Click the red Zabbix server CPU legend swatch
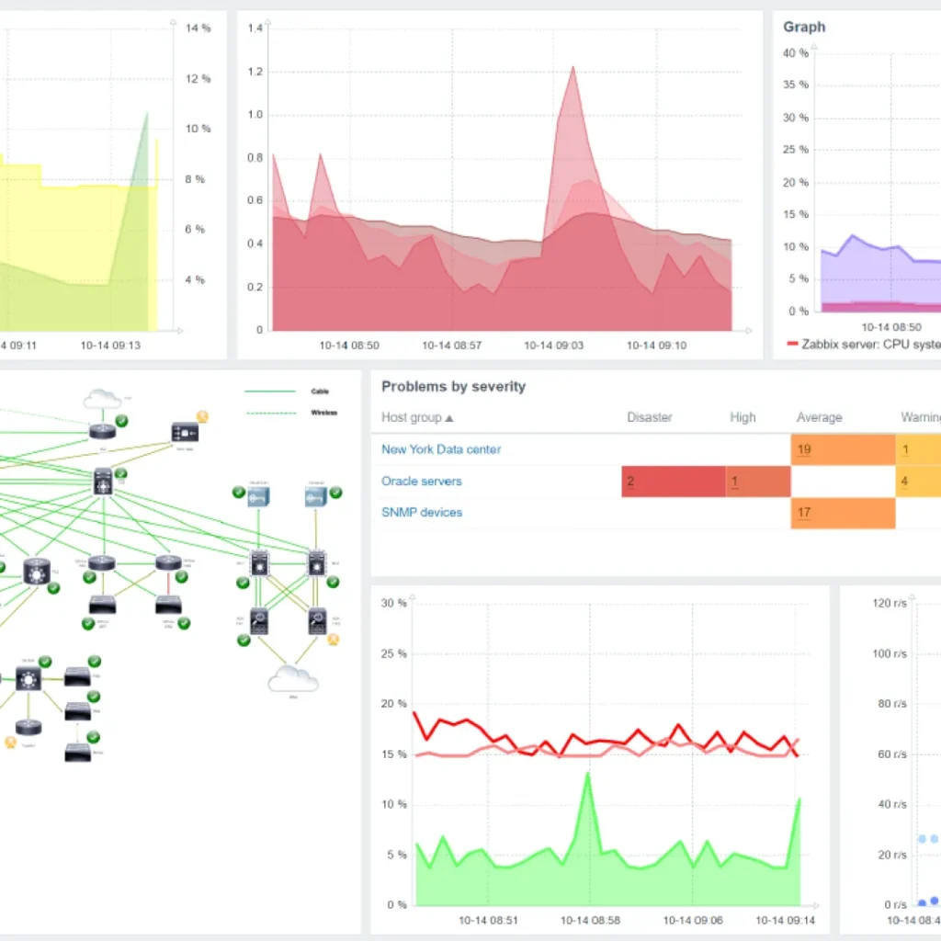 pyautogui.click(x=792, y=344)
